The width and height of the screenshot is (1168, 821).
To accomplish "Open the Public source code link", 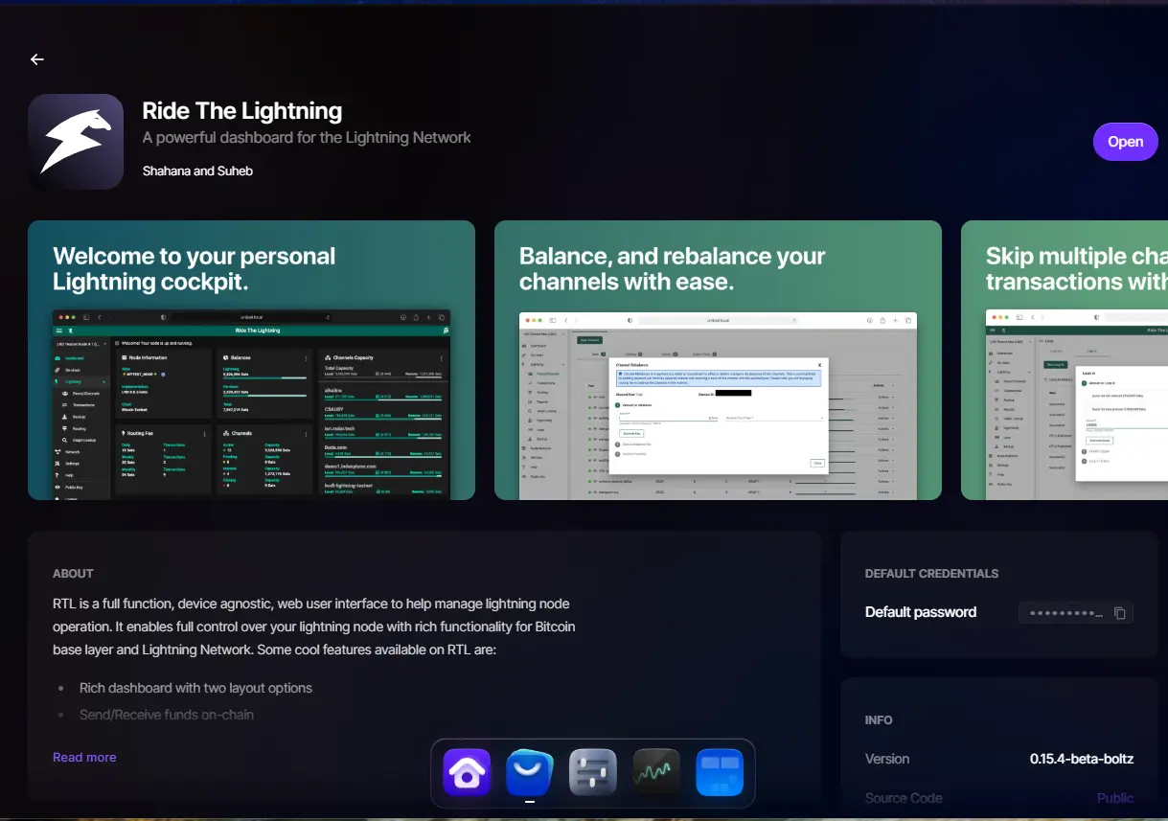I will (x=1115, y=798).
